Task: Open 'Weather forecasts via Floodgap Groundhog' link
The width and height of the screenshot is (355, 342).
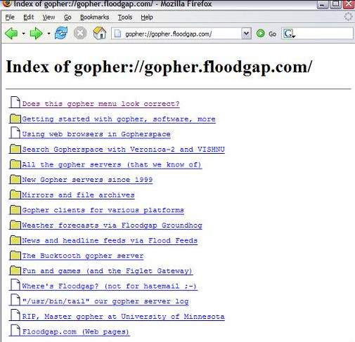Action: [x=112, y=225]
